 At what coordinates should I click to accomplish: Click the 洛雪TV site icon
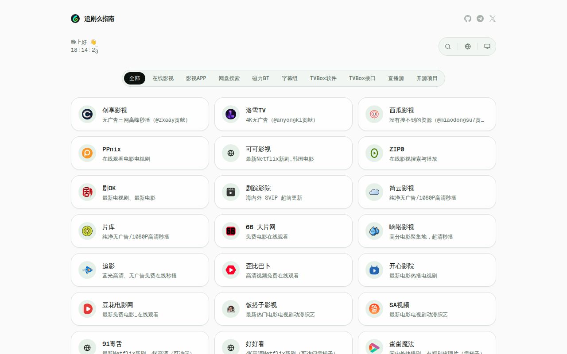coord(231,114)
